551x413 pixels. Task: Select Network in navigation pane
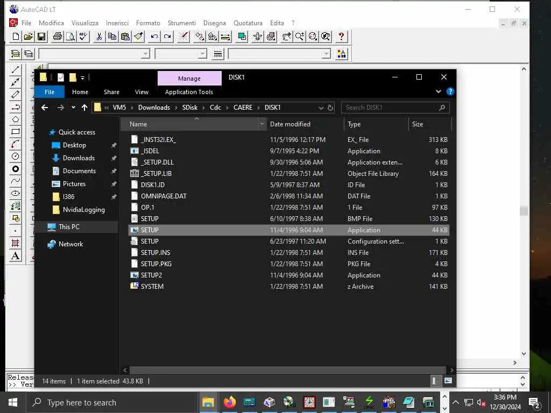(x=70, y=244)
